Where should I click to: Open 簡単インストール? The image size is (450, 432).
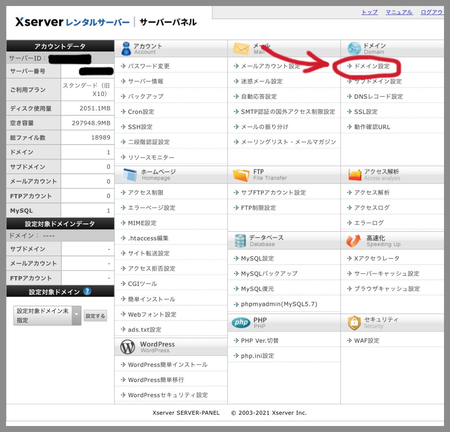(x=152, y=299)
